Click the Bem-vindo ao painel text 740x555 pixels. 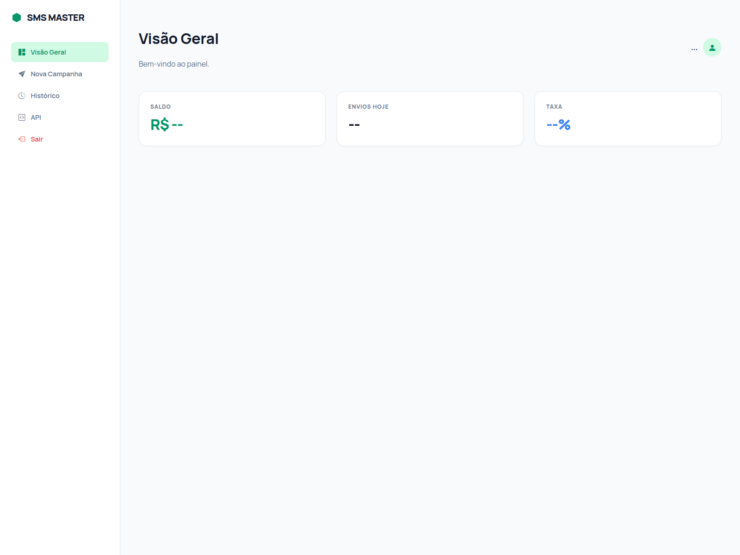click(174, 64)
